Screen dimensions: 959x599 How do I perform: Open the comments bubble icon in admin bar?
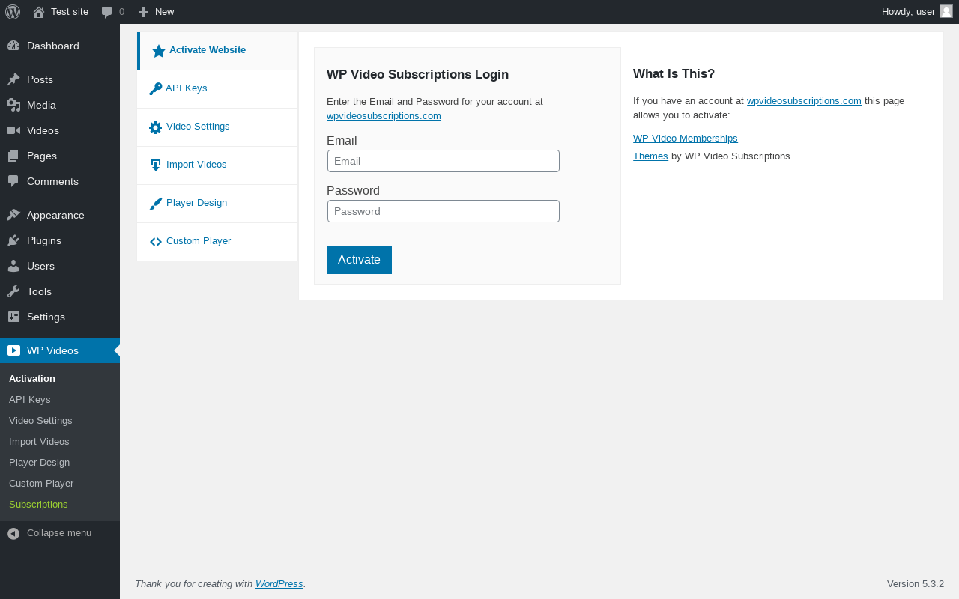(x=107, y=12)
